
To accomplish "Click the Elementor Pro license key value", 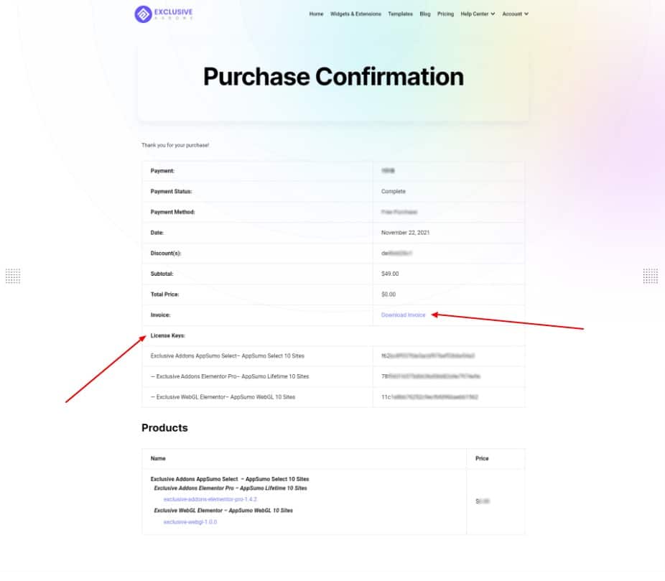I will tap(430, 376).
